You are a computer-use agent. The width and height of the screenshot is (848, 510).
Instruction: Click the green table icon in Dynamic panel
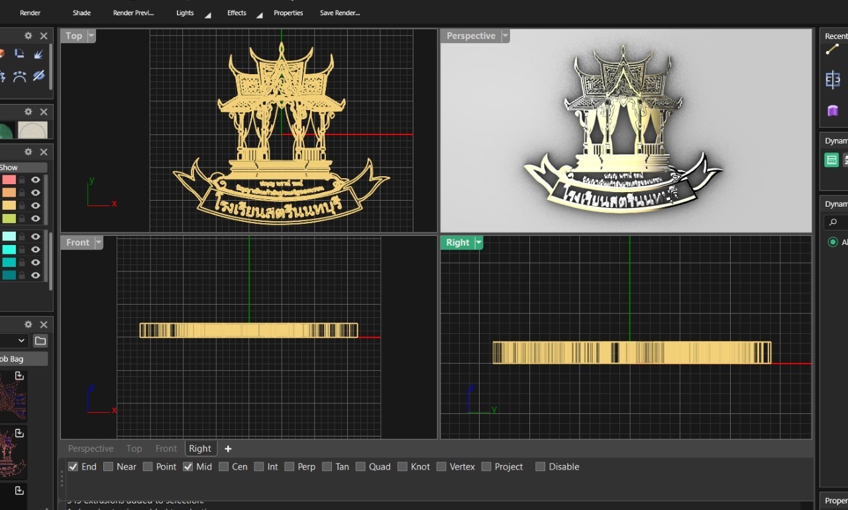point(831,160)
